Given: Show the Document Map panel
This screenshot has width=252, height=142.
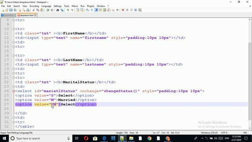Looking at the screenshot, I should point(105,10).
